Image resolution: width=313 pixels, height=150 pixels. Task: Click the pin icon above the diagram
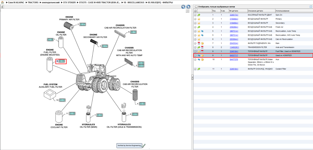pos(2,7)
